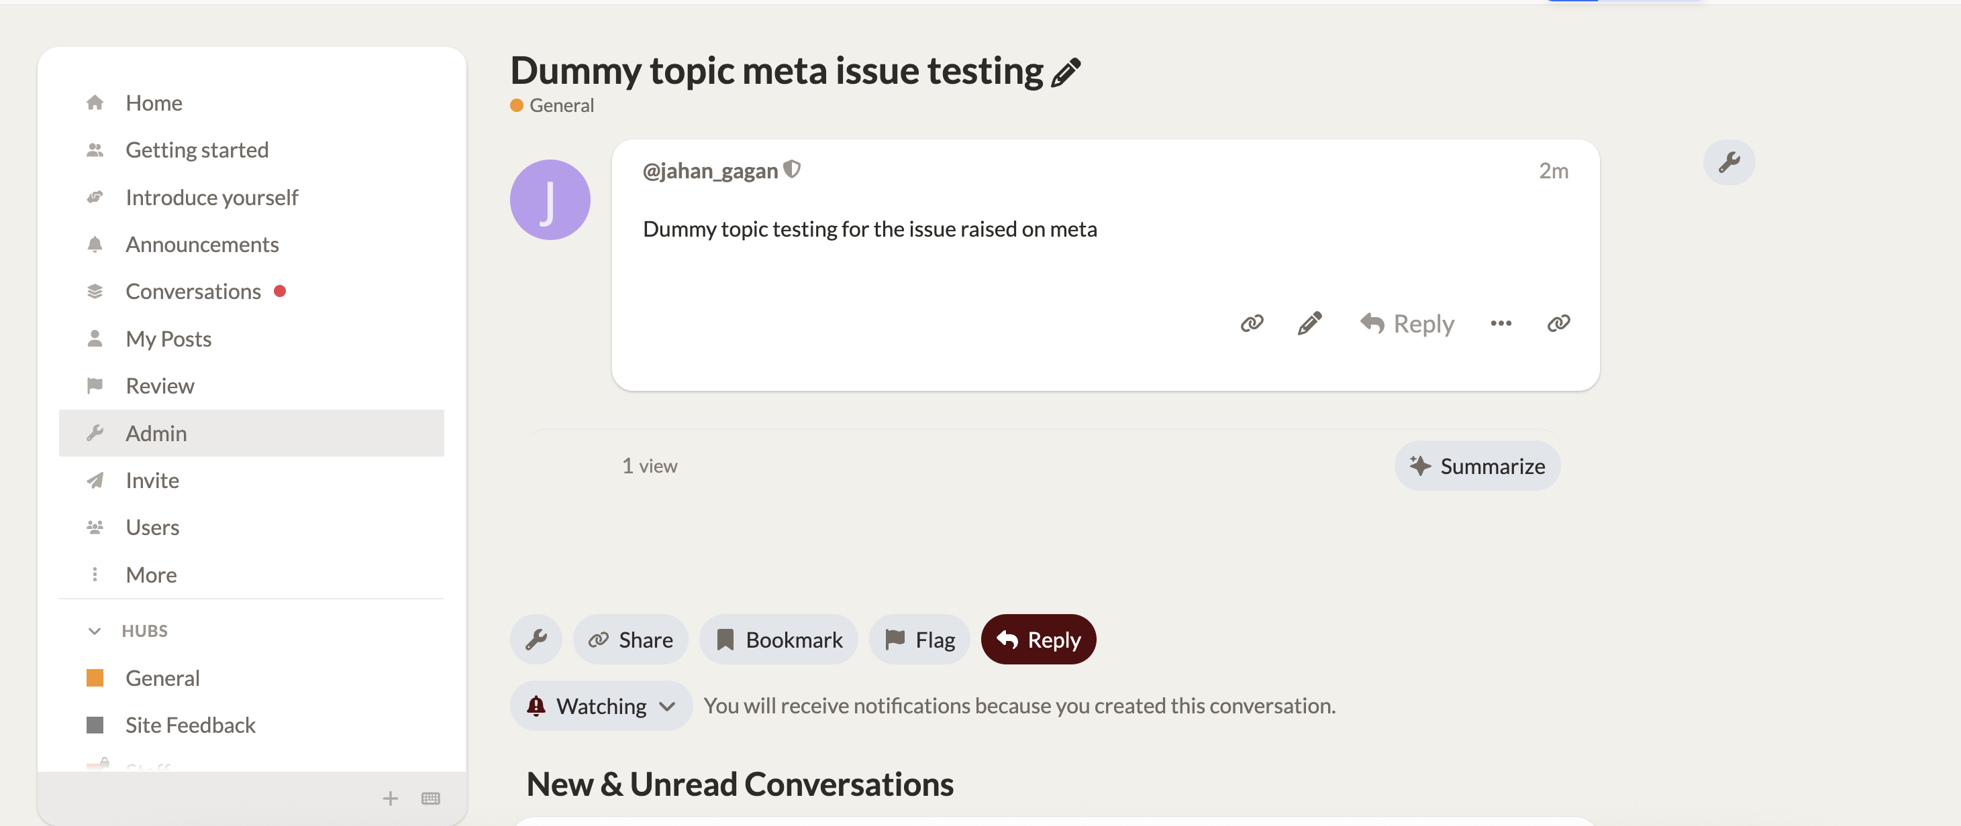Open keyboard shortcuts icon in sidebar footer
The width and height of the screenshot is (1961, 826).
430,798
